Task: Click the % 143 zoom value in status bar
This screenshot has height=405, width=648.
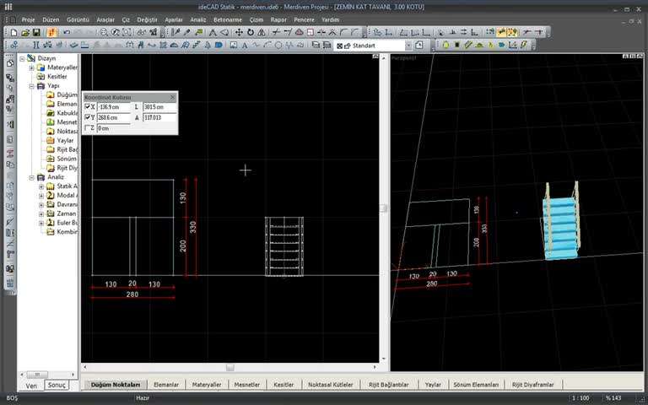Action: 613,397
